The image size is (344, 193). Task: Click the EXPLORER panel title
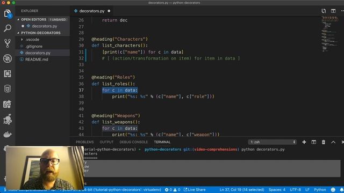30,11
